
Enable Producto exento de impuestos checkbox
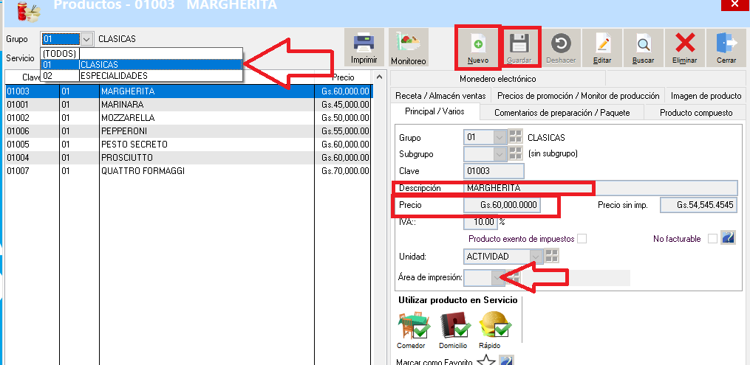tap(582, 239)
